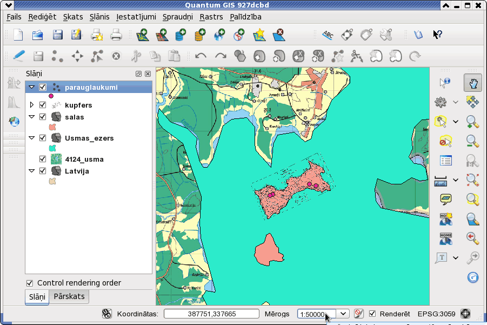The image size is (487, 325).
Task: Open dropdown next to Measure tool
Action: point(455,180)
